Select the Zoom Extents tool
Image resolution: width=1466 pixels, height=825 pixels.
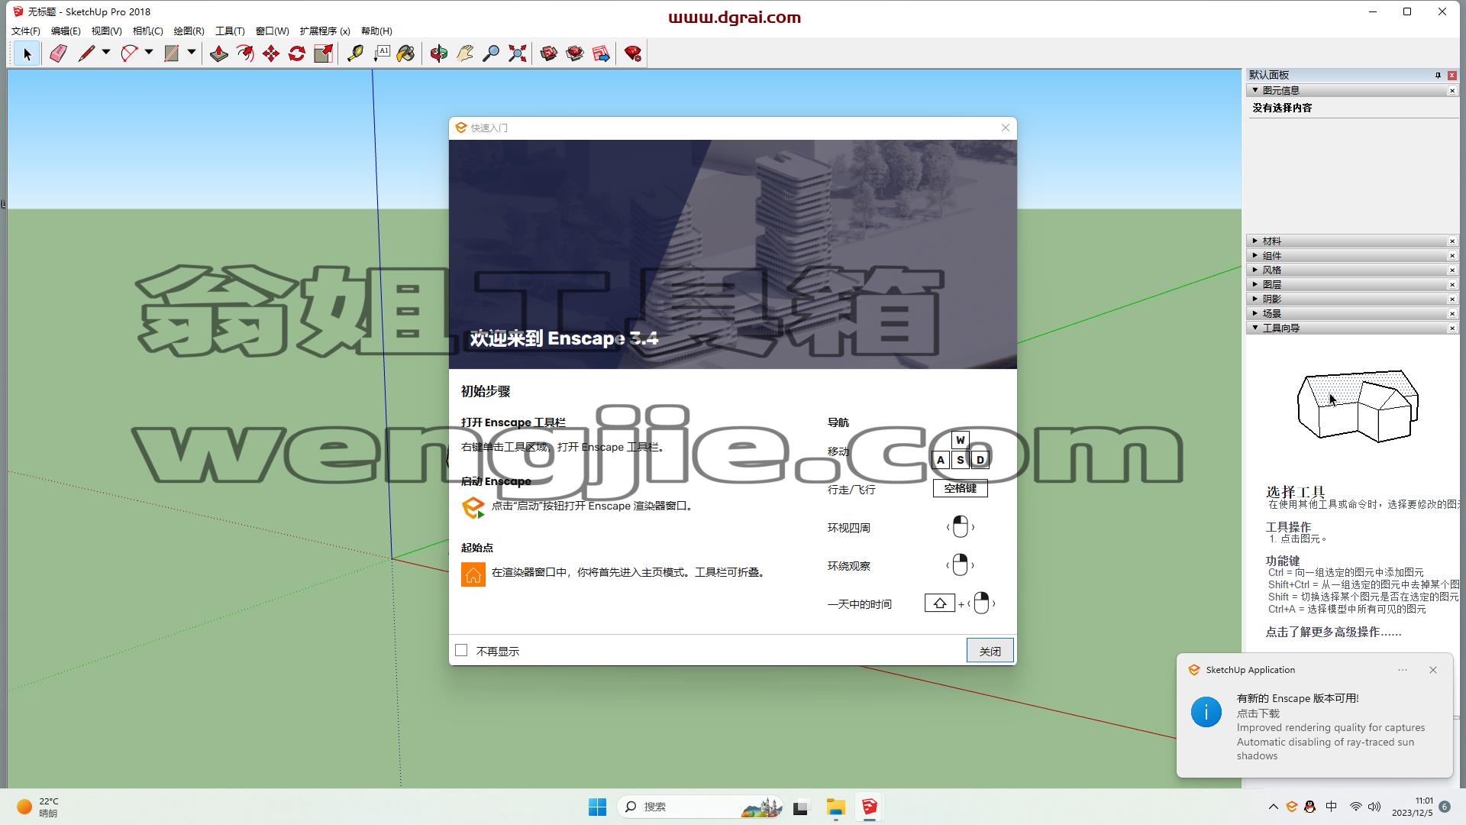[517, 53]
